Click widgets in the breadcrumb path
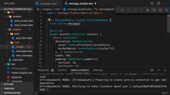The height and width of the screenshot is (95, 170). click(47, 9)
